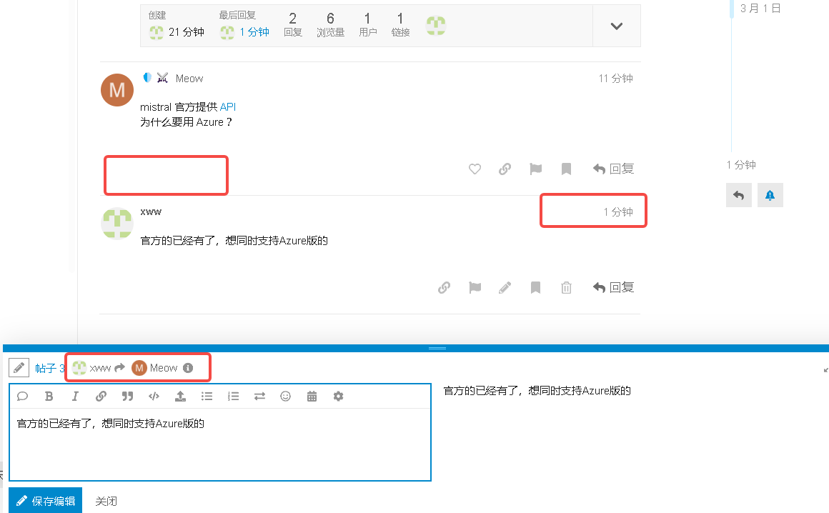Screen dimensions: 829x513
Task: Toggle bold formatting
Action: tap(49, 397)
